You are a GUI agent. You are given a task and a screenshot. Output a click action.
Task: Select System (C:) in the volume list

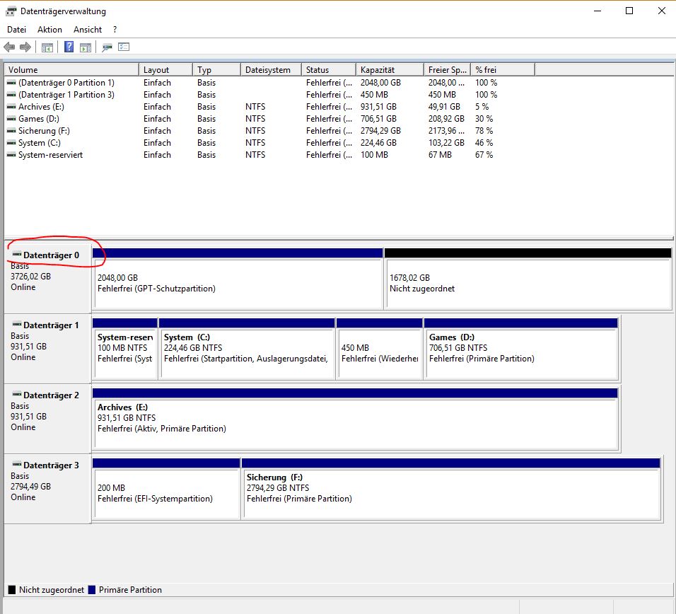point(269,143)
